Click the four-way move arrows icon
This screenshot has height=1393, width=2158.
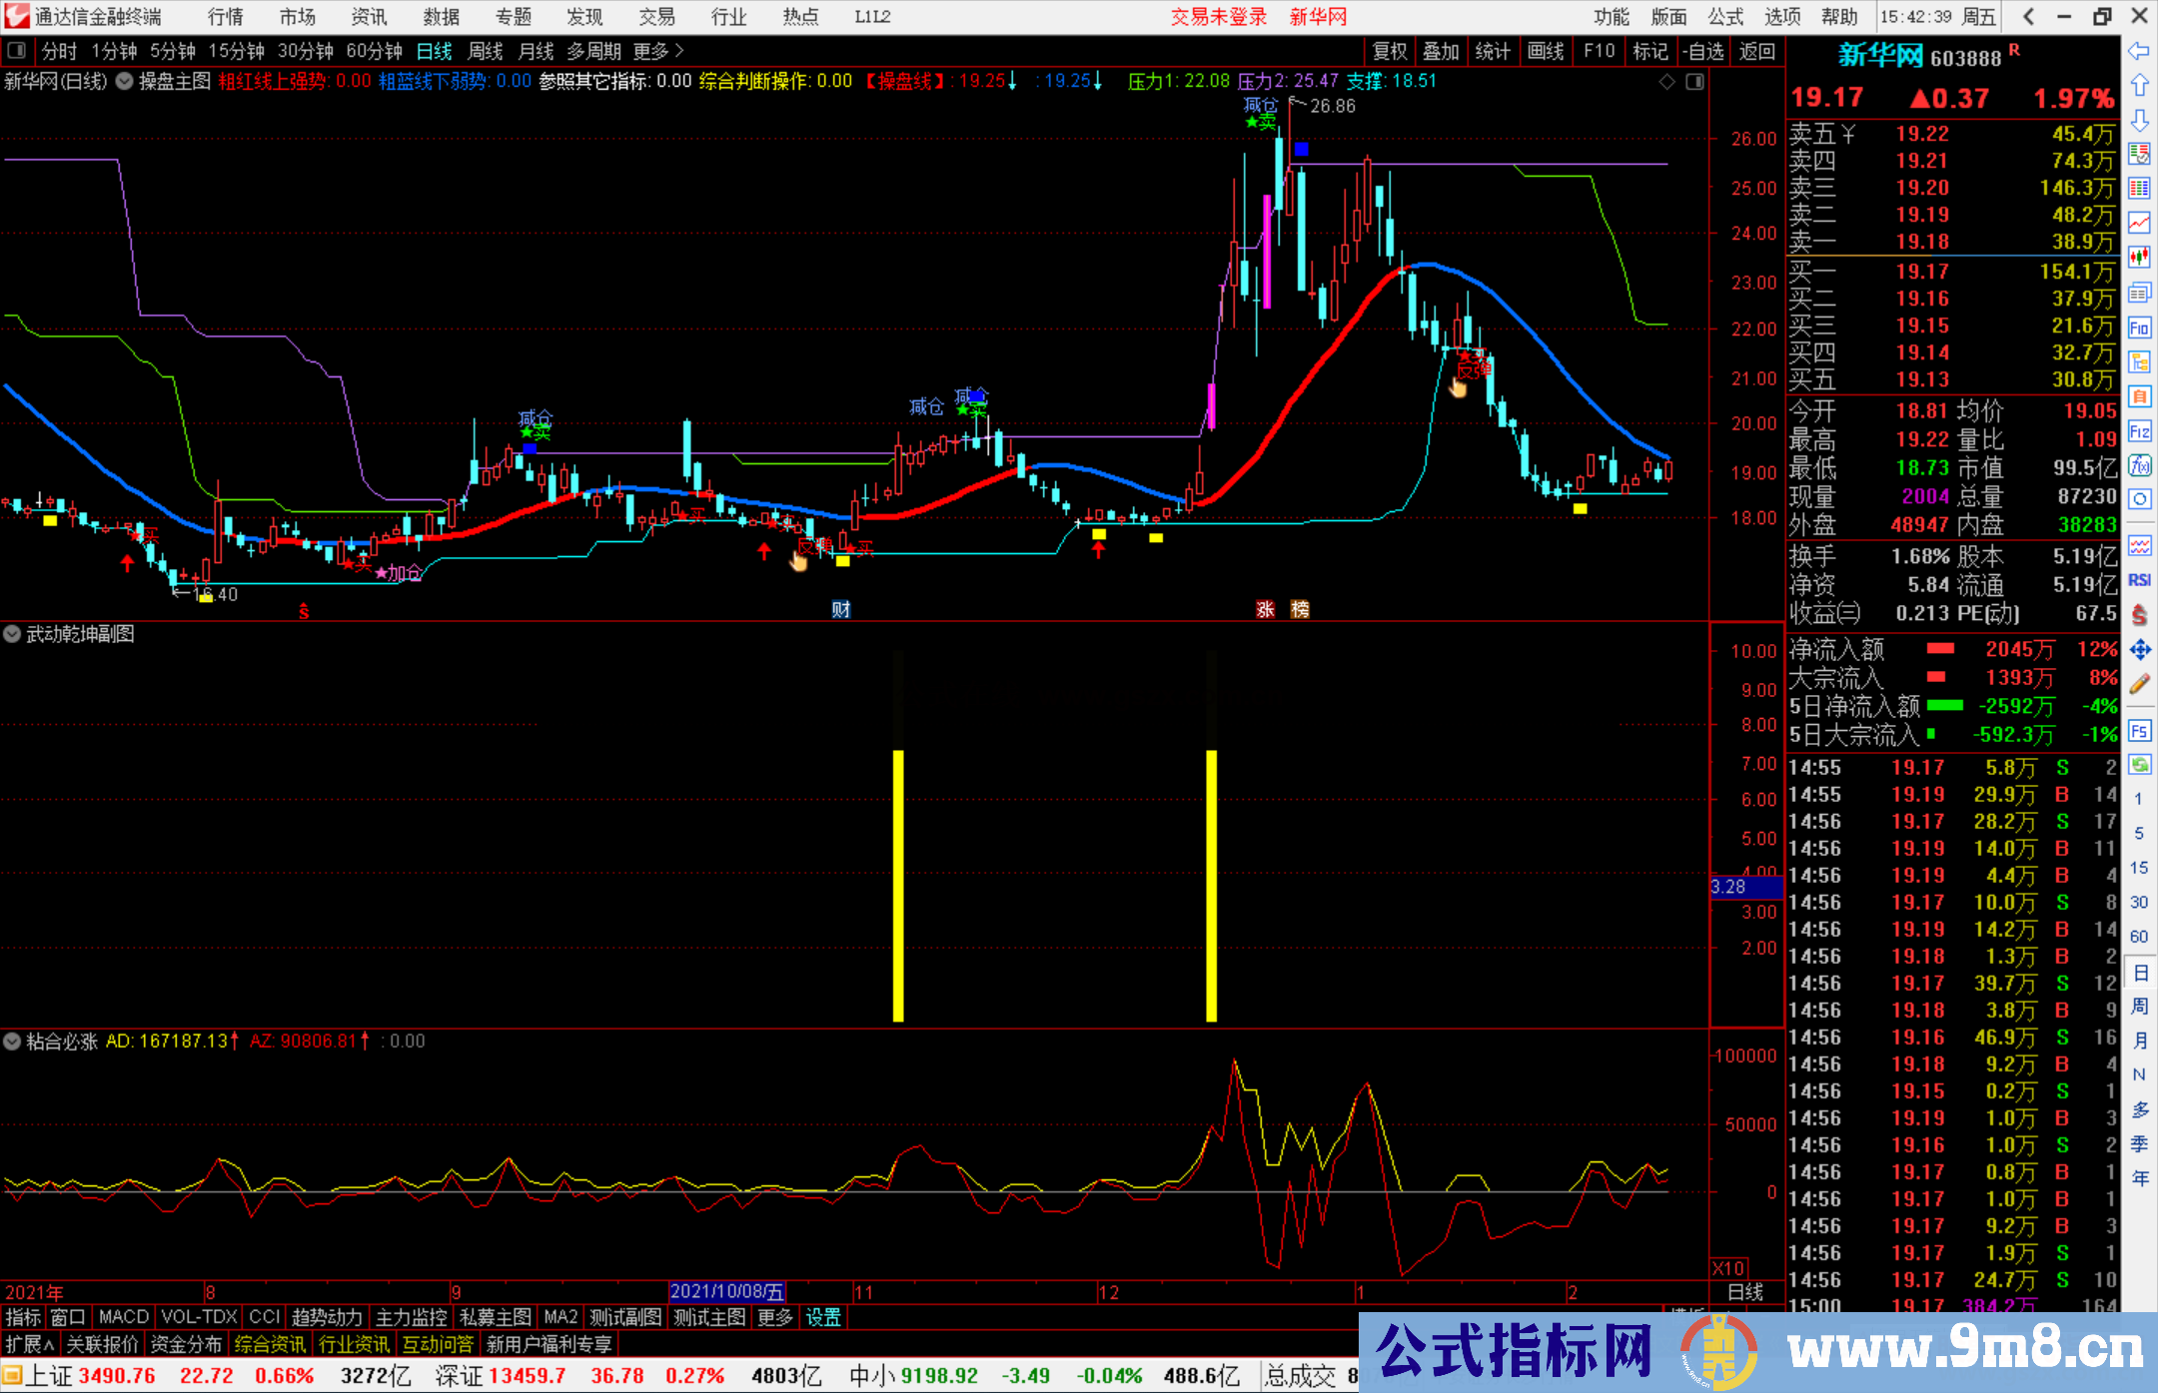pyautogui.click(x=2139, y=650)
